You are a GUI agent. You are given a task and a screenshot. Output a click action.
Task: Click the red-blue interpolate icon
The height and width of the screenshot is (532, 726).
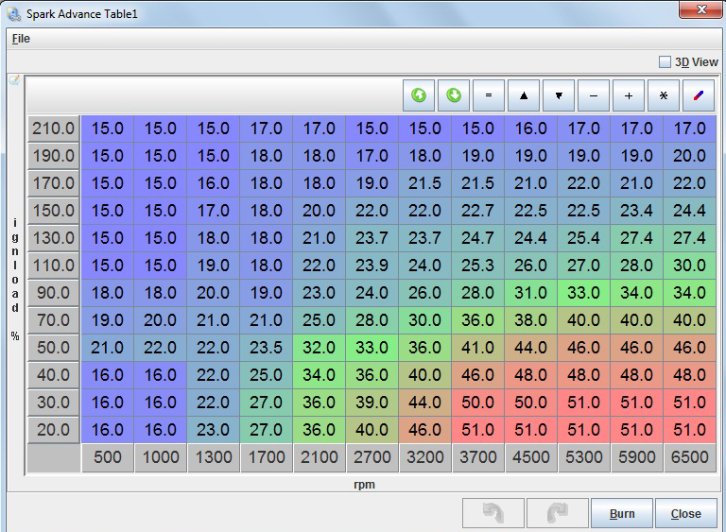699,95
